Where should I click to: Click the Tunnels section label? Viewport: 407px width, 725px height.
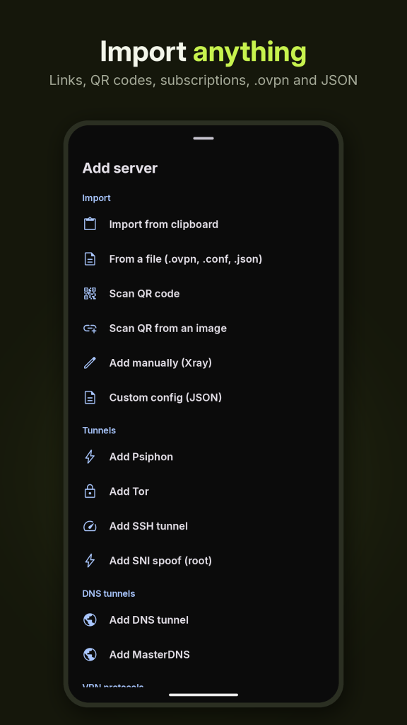click(x=99, y=430)
